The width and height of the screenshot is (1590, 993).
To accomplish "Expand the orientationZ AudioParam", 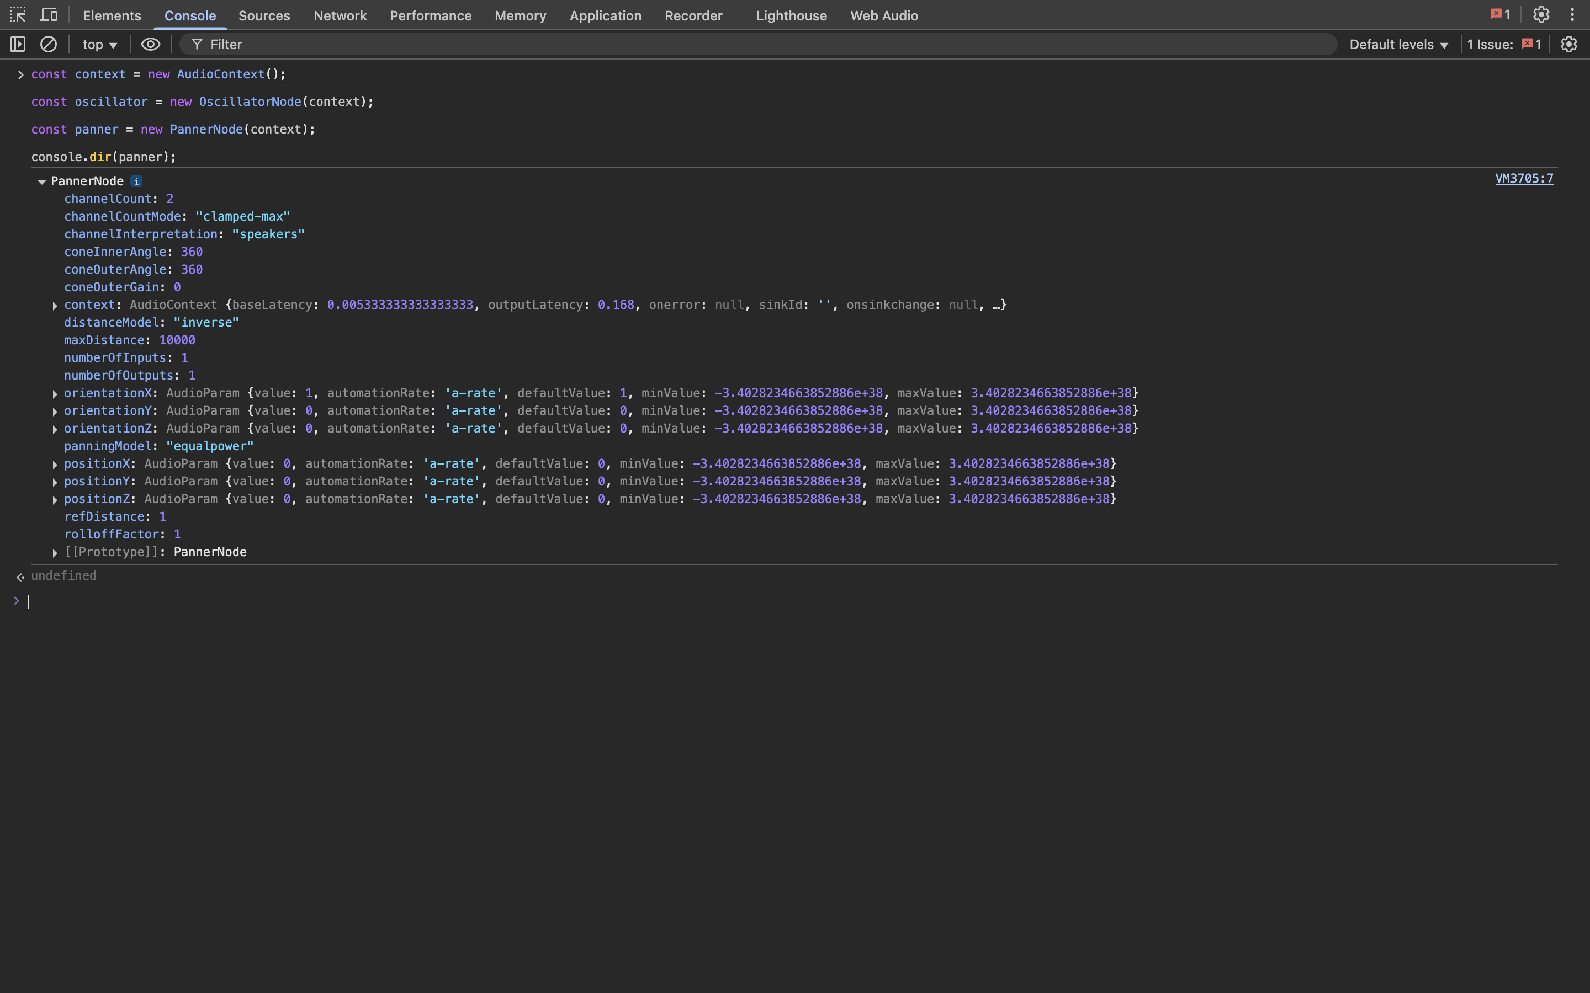I will click(55, 429).
